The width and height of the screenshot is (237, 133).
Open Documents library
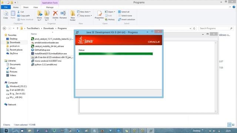click(x=13, y=64)
